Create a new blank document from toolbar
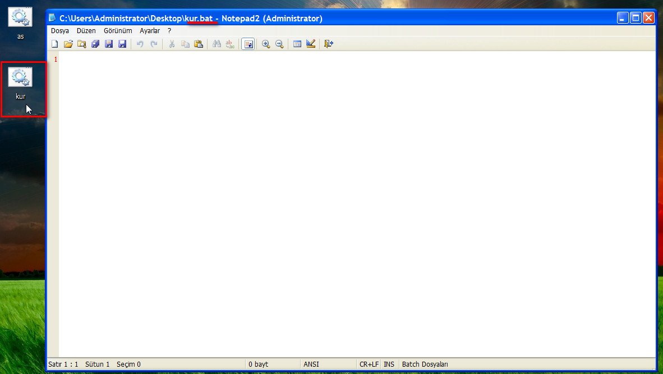663x374 pixels. pos(54,44)
